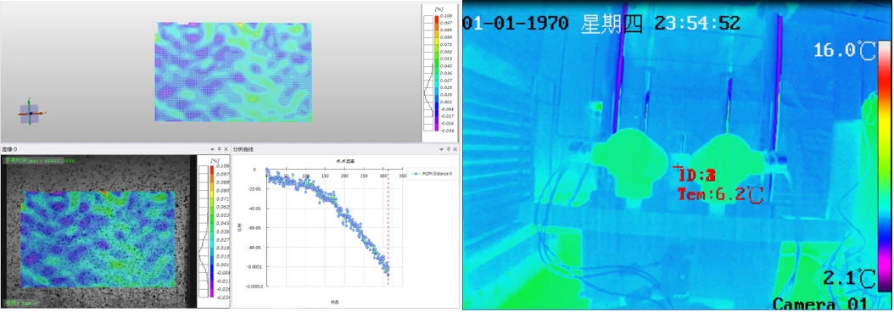Click the -0.00012 y-axis value
894x312 pixels.
tap(254, 286)
